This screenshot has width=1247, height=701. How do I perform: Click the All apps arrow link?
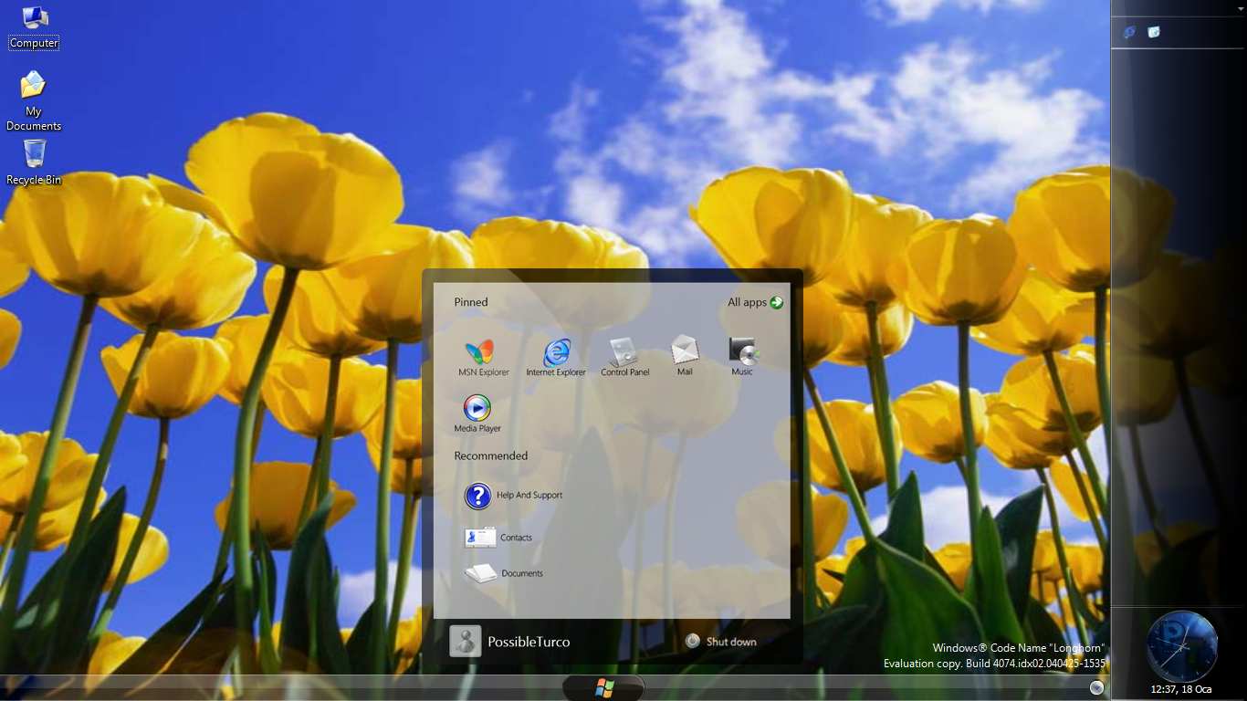click(755, 302)
